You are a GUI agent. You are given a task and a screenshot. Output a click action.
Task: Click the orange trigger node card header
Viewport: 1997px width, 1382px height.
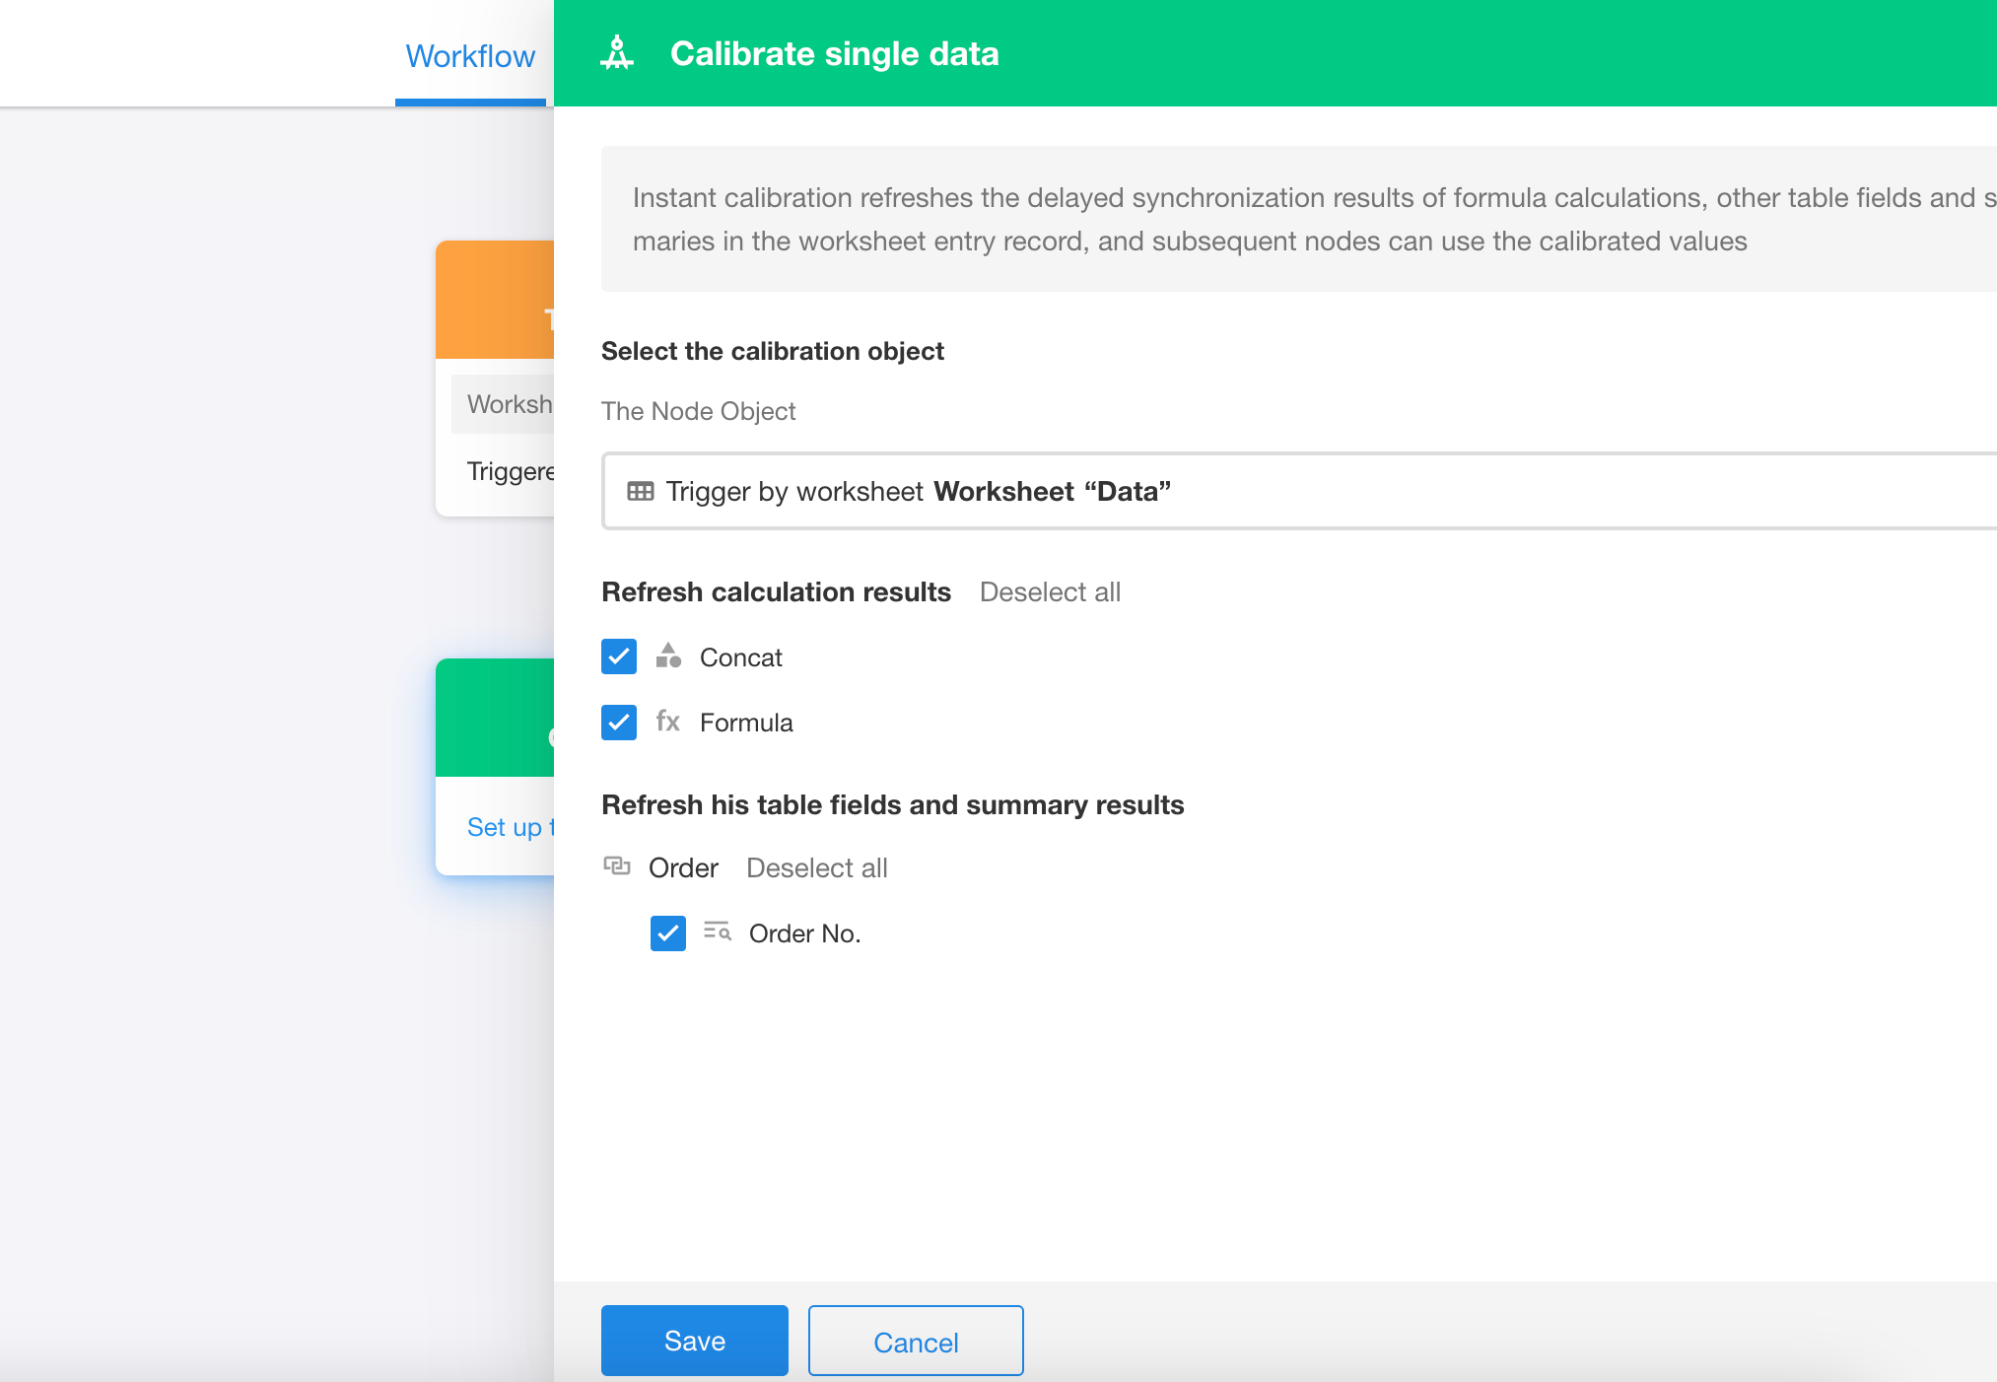click(x=495, y=300)
